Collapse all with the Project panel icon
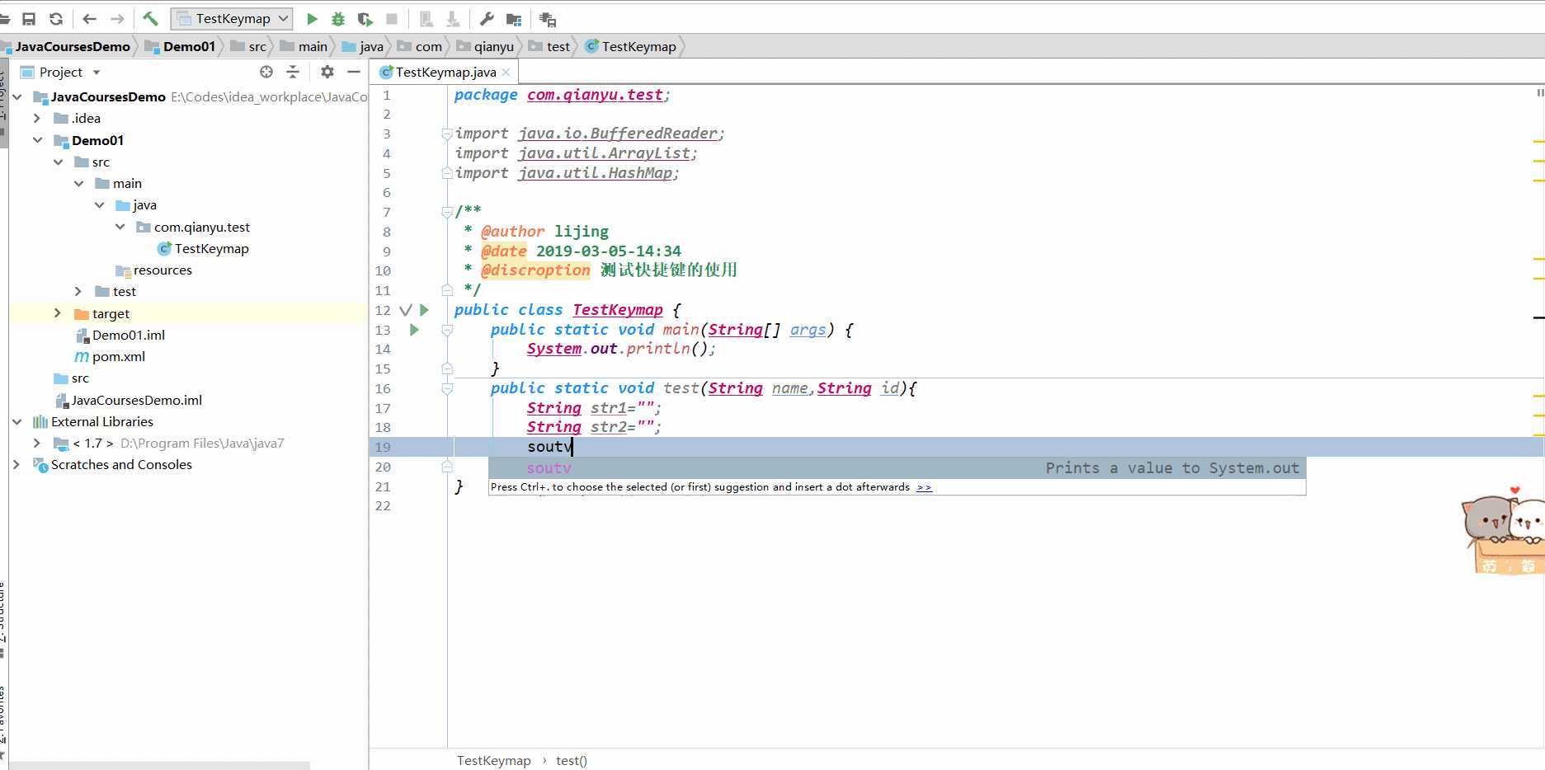The image size is (1545, 770). point(293,72)
